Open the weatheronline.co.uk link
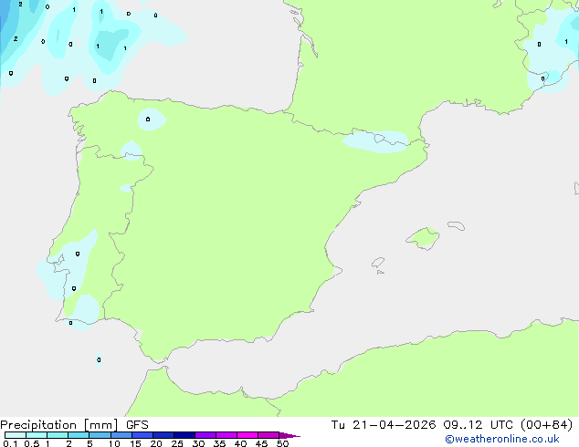 point(502,439)
